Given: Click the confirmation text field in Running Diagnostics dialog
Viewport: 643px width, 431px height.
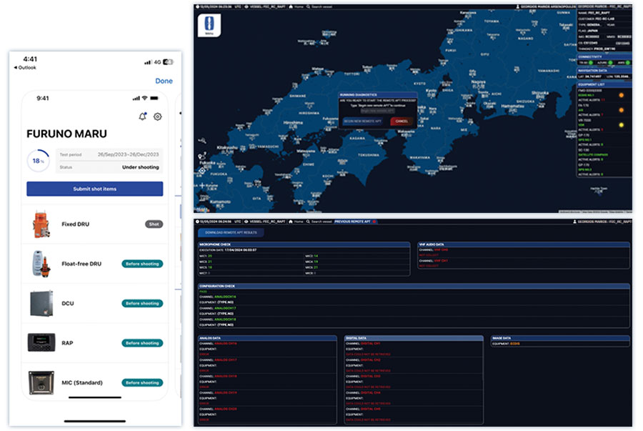Looking at the screenshot, I should [378, 111].
